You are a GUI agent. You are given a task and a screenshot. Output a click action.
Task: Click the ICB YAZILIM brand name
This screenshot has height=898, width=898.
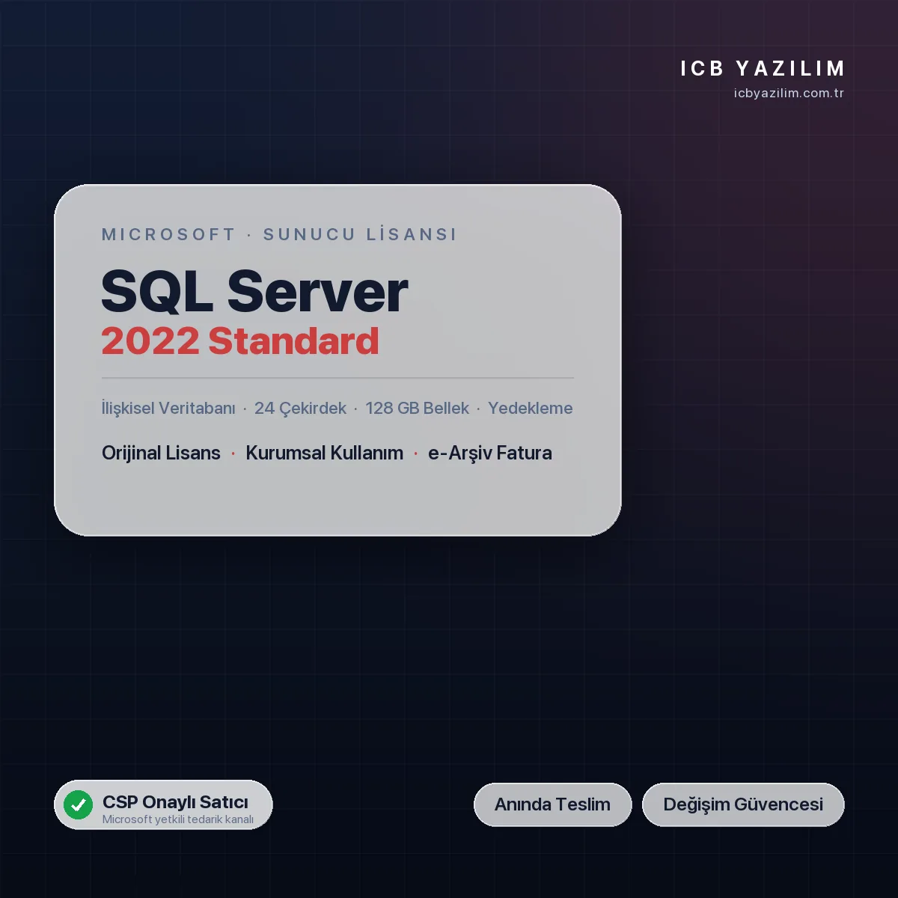(x=763, y=69)
